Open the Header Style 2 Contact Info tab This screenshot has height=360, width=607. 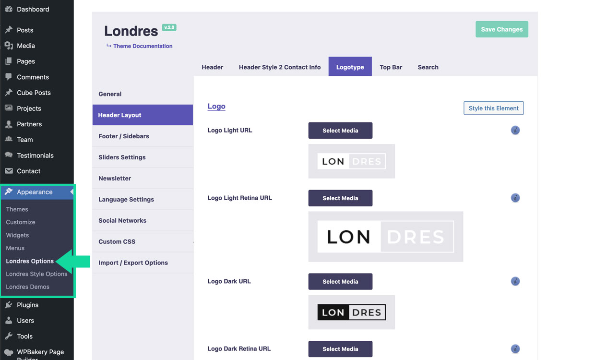(x=280, y=67)
